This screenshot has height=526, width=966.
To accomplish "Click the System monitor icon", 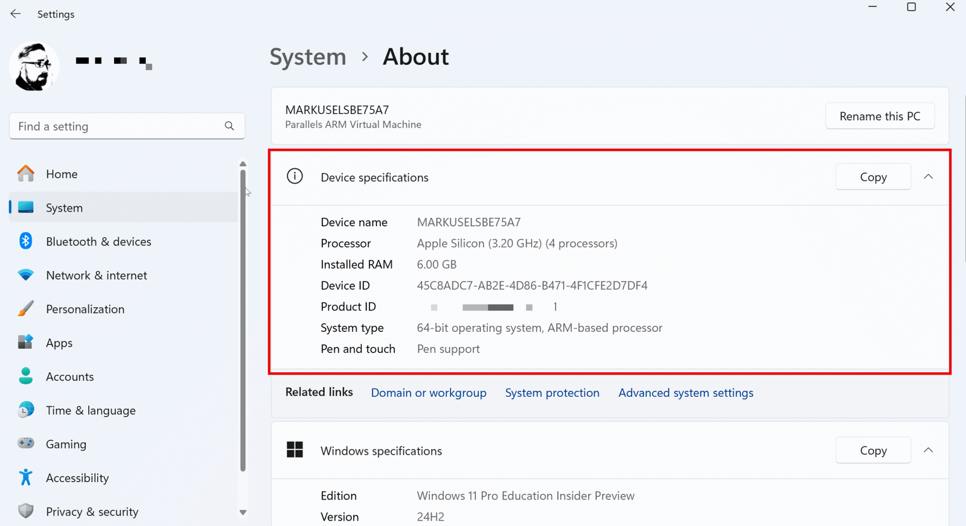I will coord(26,208).
